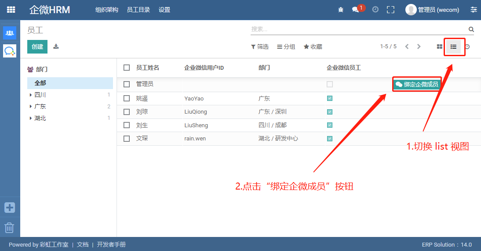The width and height of the screenshot is (481, 251).
Task: Open the activities clock icon in header
Action: 375,10
